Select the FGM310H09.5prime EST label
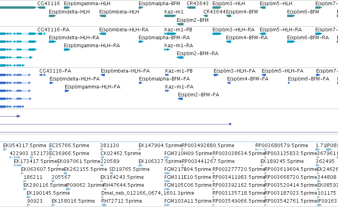The image size is (338, 207). tap(188, 153)
